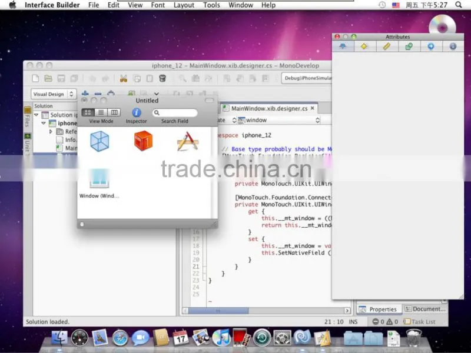471x353 pixels.
Task: Select the Info file in Solution tree
Action: (x=67, y=140)
